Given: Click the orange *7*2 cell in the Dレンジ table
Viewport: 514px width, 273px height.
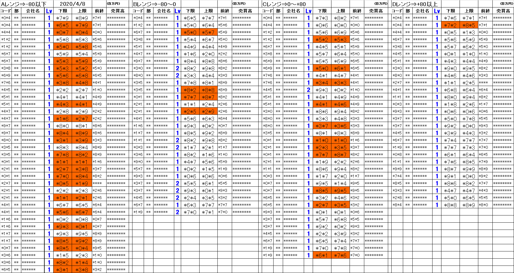Looking at the screenshot, I should click(x=450, y=25).
